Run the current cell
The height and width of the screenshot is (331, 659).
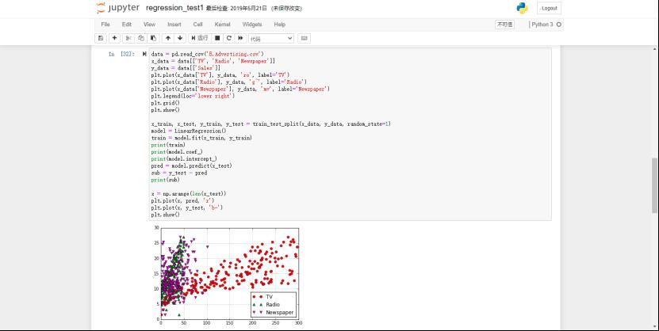199,38
